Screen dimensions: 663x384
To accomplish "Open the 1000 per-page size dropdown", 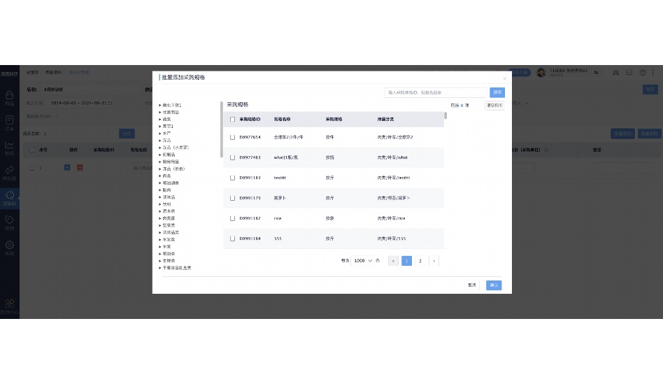I will pos(362,261).
